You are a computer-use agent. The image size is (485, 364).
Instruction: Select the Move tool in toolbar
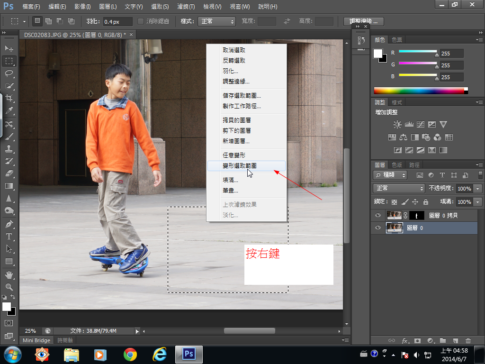(9, 49)
